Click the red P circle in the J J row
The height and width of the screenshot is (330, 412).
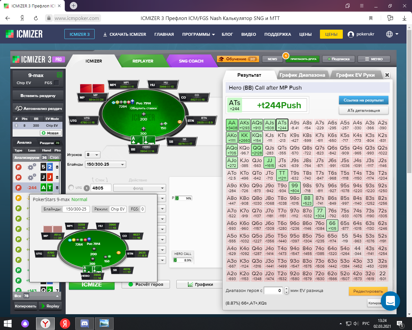19,177
